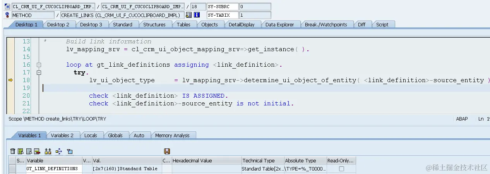Screen dimensions: 490x174
Task: Open the Data Explorer tab
Action: coord(280,24)
